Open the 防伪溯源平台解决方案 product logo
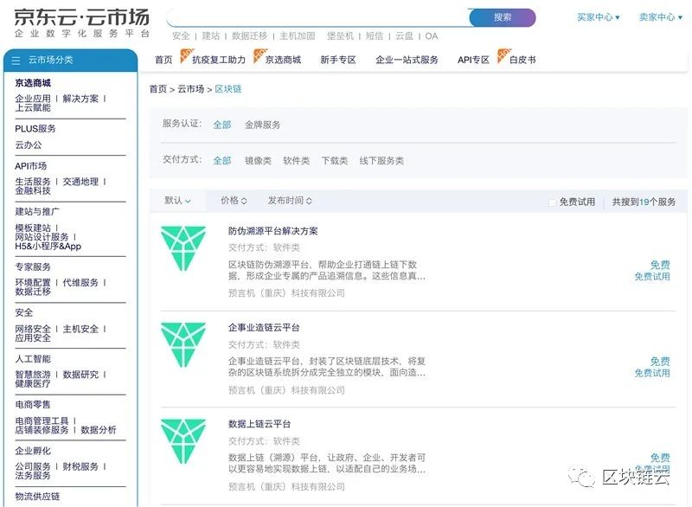692x507 pixels. tap(183, 248)
